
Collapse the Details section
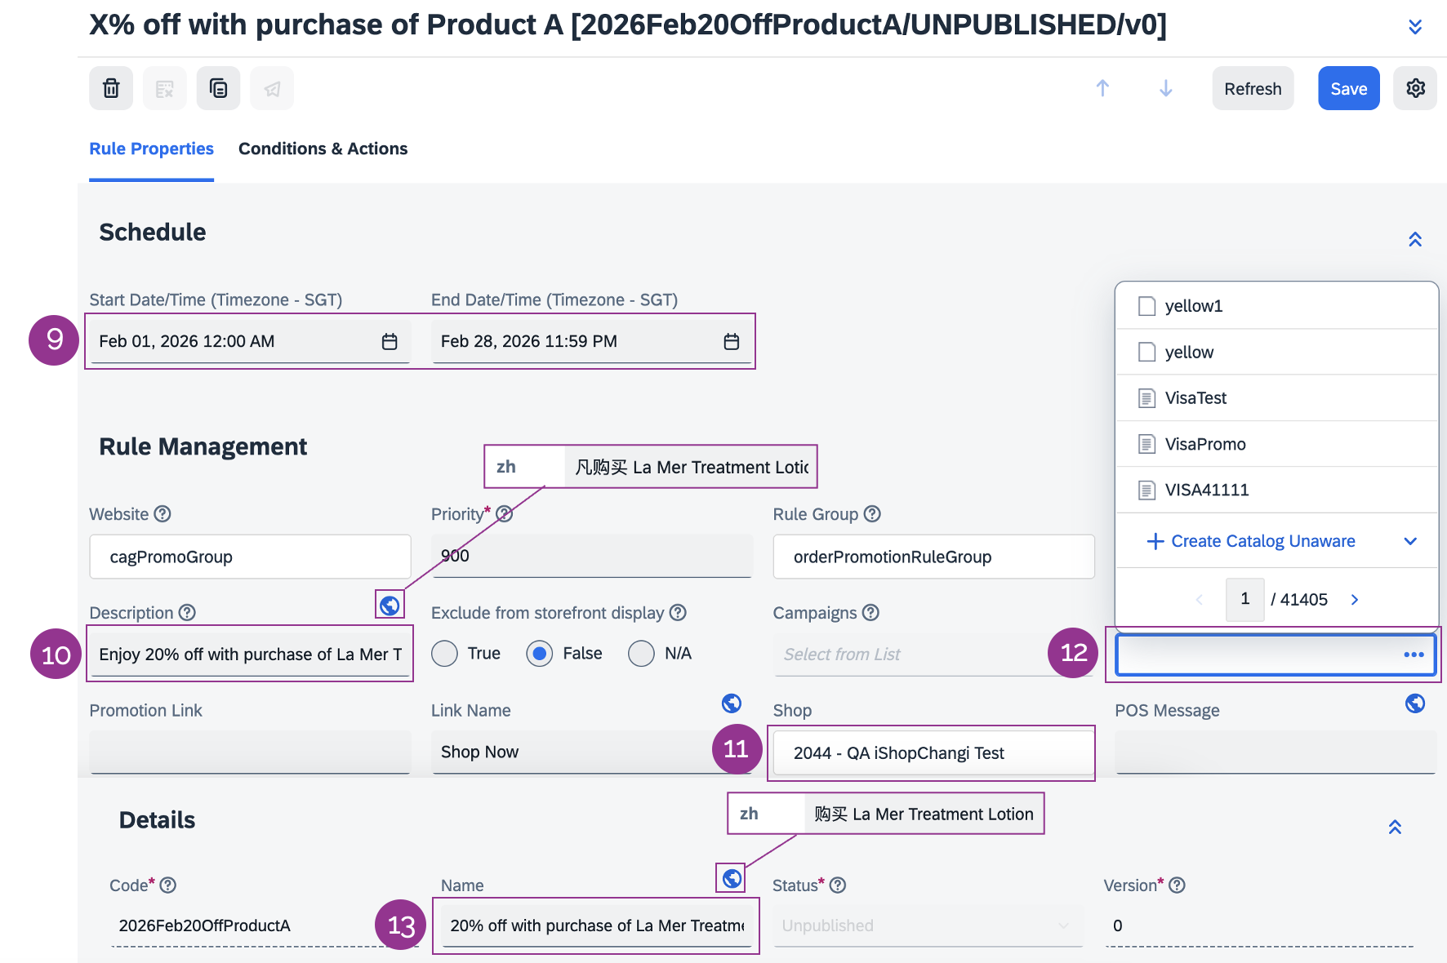(1395, 827)
